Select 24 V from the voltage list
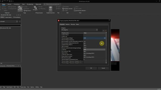161x90 pixels. [x=94, y=42]
